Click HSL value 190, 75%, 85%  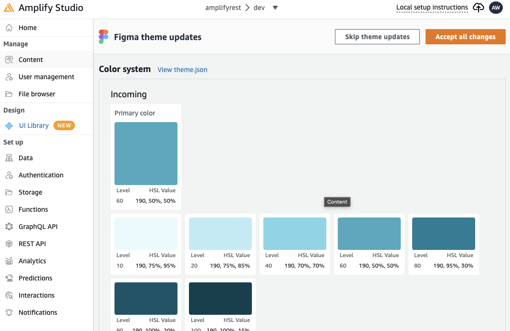(x=230, y=266)
